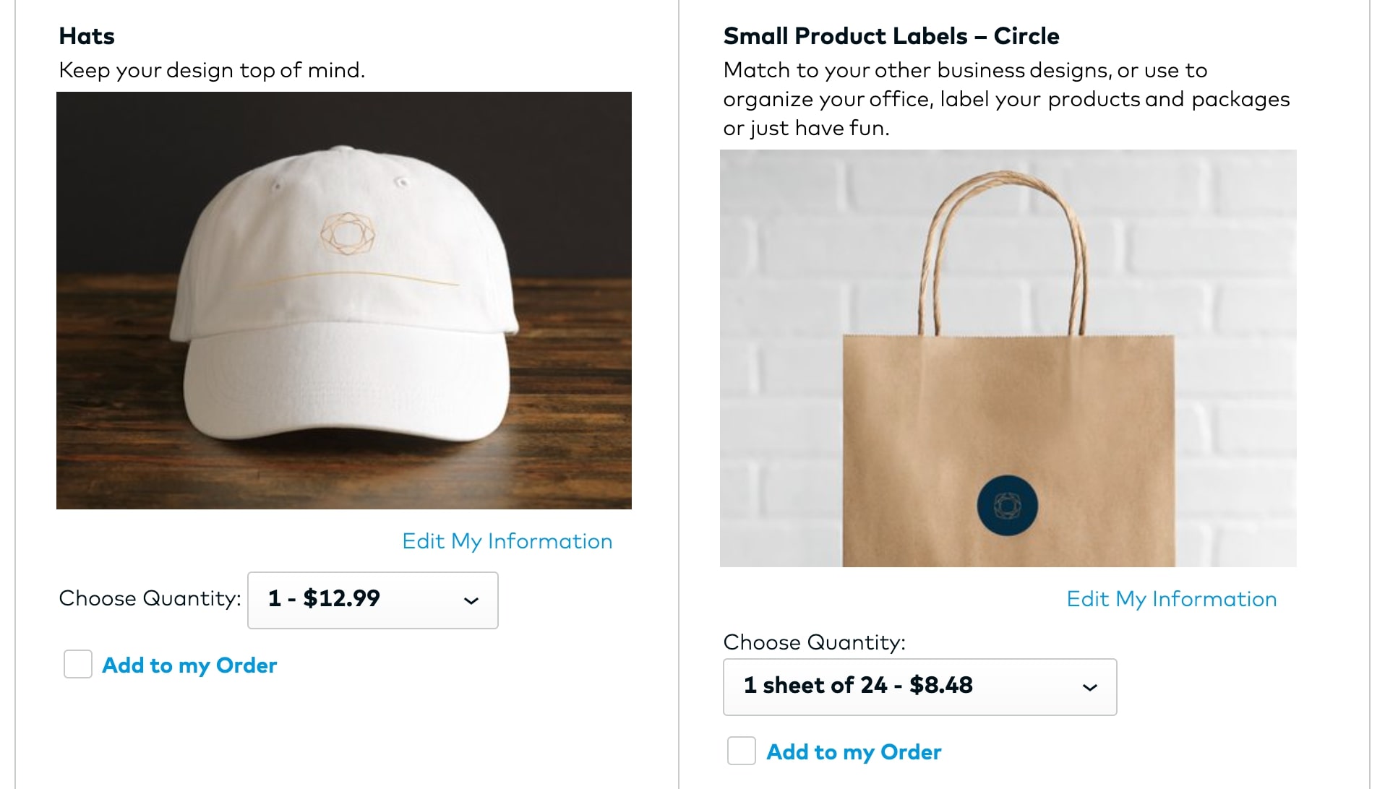
Task: Tick the Hats Add to my Order checkbox
Action: 78,664
